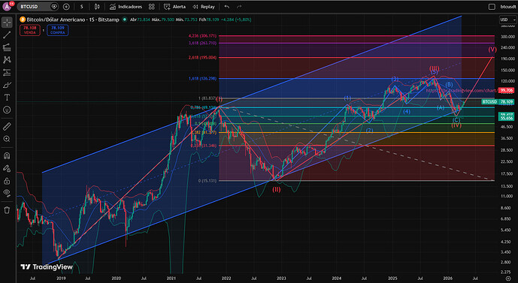Viewport: 518px width, 283px height.
Task: Click the red (II) wave label
Action: click(277, 190)
